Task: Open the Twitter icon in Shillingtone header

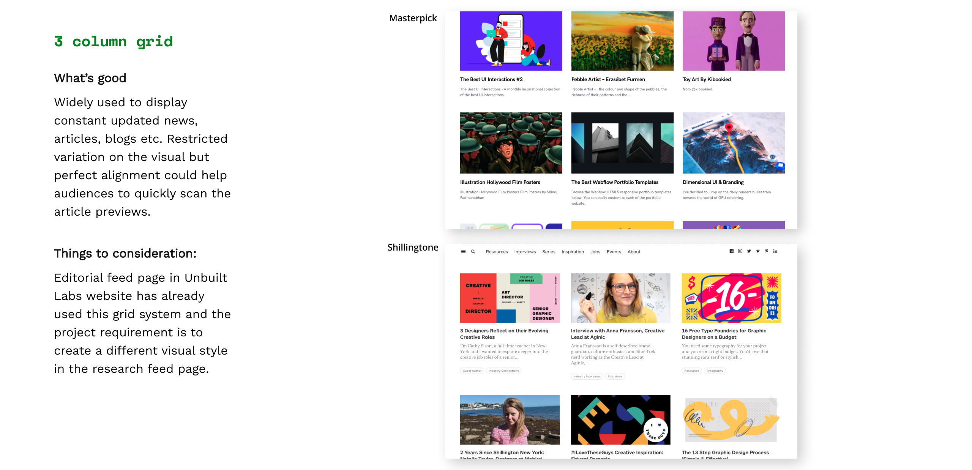Action: tap(749, 251)
